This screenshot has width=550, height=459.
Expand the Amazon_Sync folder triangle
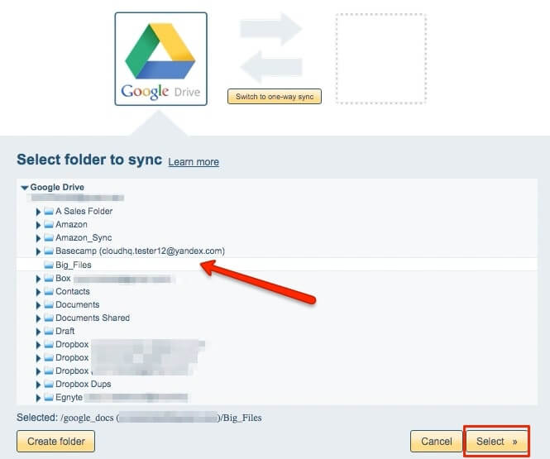(x=38, y=238)
